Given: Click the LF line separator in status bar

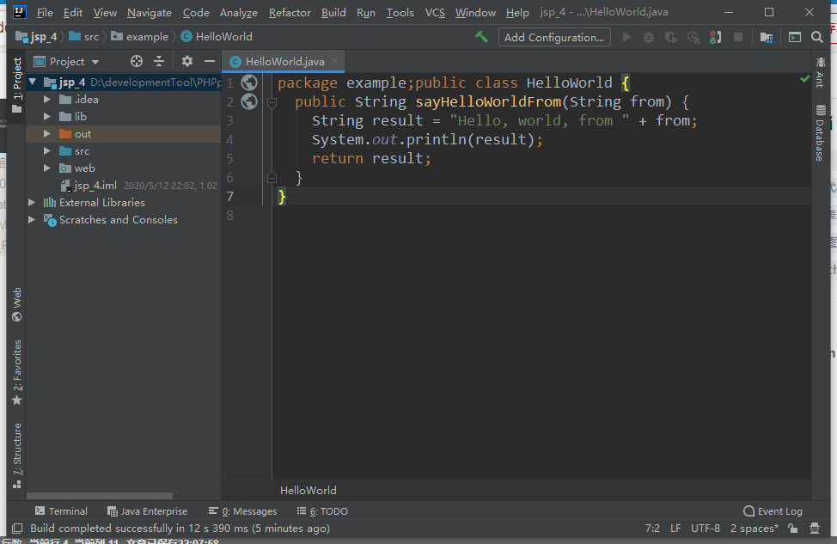Looking at the screenshot, I should click(675, 528).
